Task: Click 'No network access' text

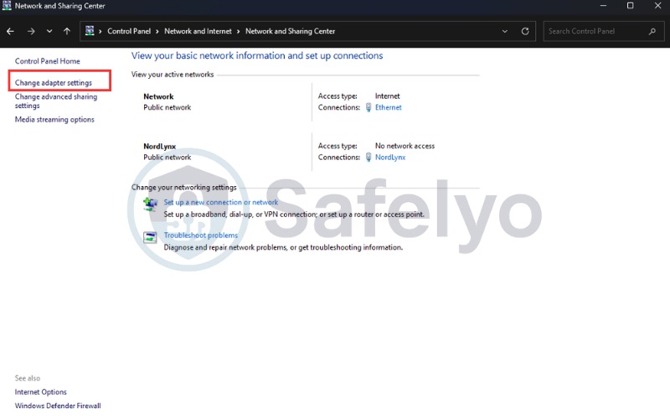Action: click(x=405, y=146)
